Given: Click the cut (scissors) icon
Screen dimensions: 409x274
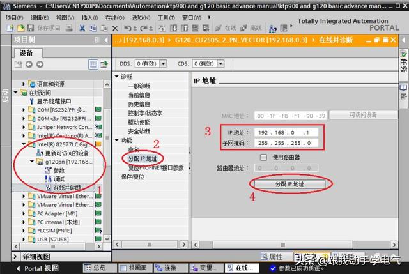Looking at the screenshot, I should tap(82, 27).
